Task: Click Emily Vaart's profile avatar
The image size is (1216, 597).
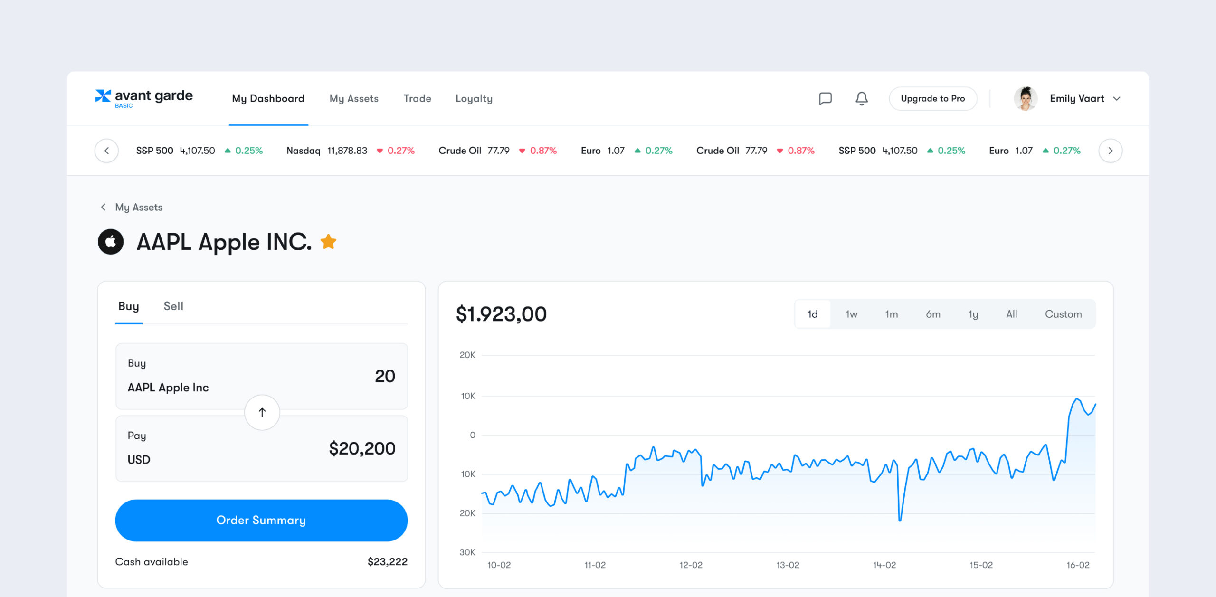Action: click(1025, 98)
